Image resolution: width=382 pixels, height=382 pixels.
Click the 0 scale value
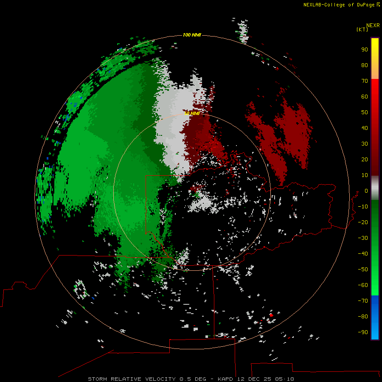click(x=366, y=191)
